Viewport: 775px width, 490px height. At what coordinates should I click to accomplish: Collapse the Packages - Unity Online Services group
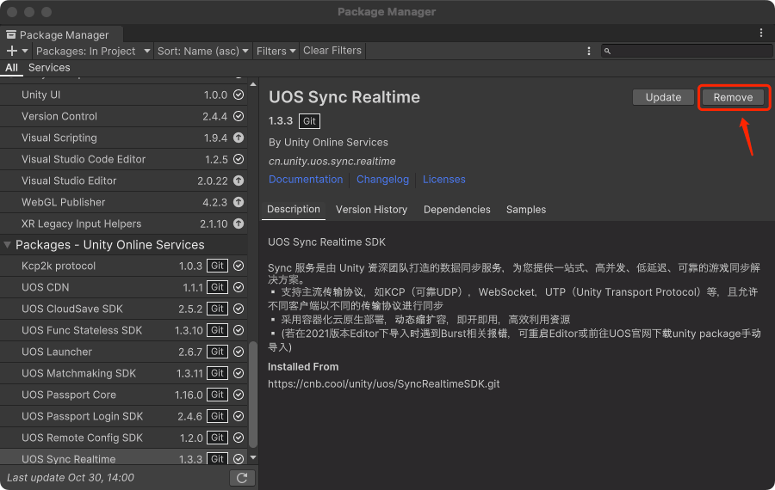coord(9,245)
